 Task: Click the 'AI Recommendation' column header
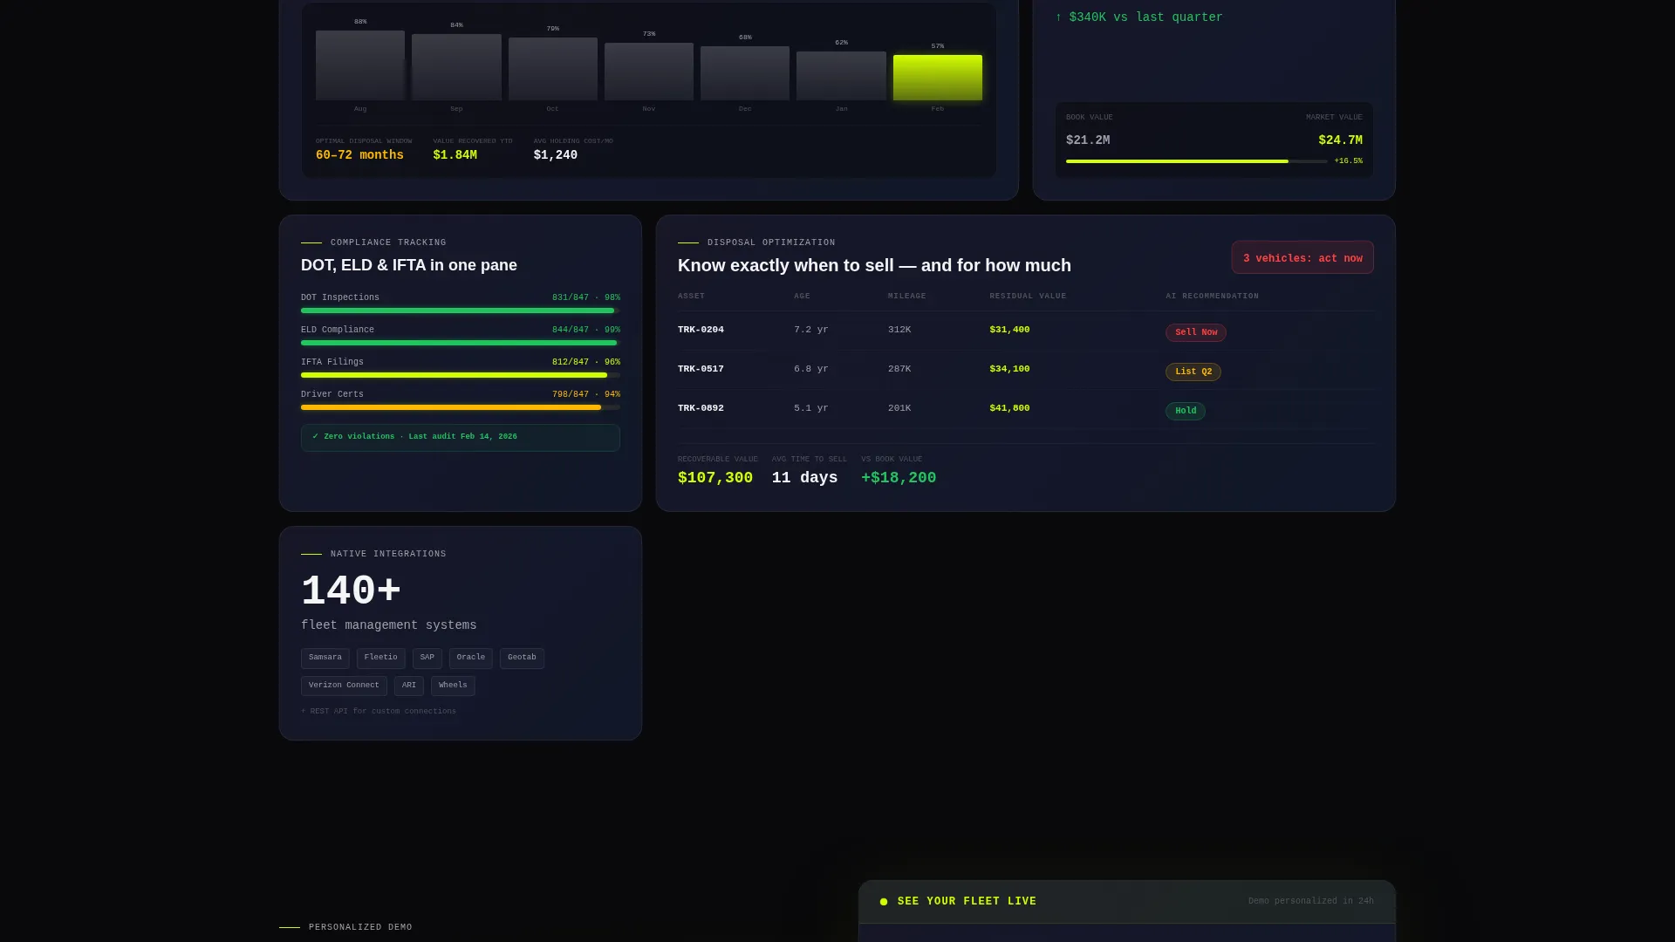tap(1212, 297)
